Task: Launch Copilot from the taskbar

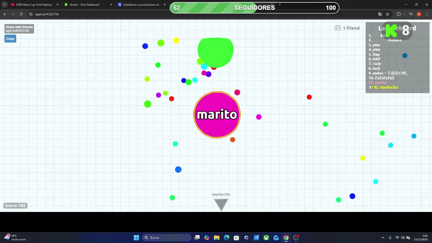Action: pos(207,238)
